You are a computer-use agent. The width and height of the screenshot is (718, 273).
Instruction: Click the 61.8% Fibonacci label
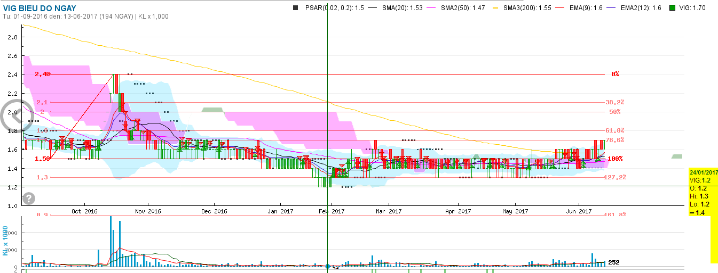pos(615,130)
